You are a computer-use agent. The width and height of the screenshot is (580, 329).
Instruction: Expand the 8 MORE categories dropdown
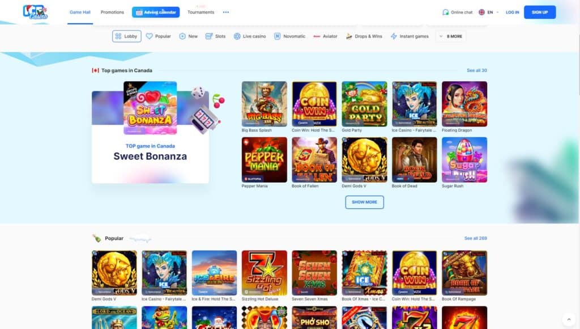coord(451,36)
